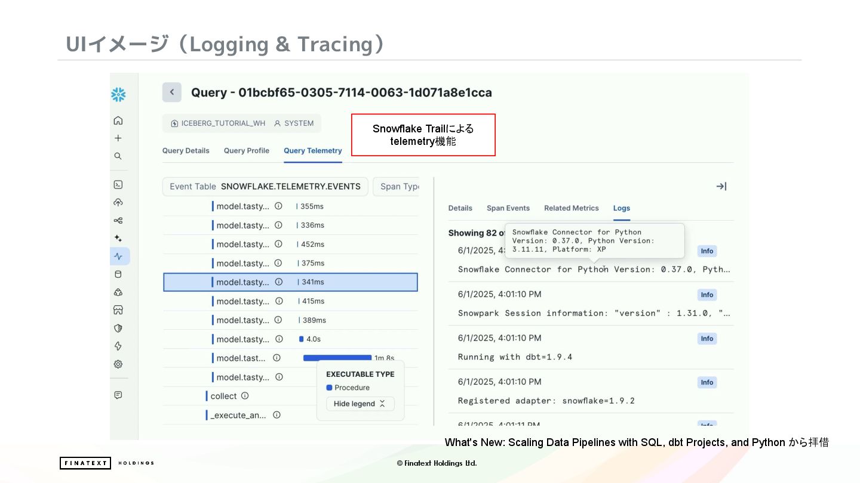Image resolution: width=860 pixels, height=483 pixels.
Task: Click the info icon on the 389ms span row
Action: 278,320
